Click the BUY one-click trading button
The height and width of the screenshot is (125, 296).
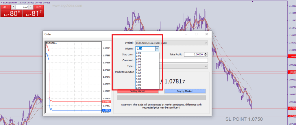pyautogui.click(x=38, y=7)
